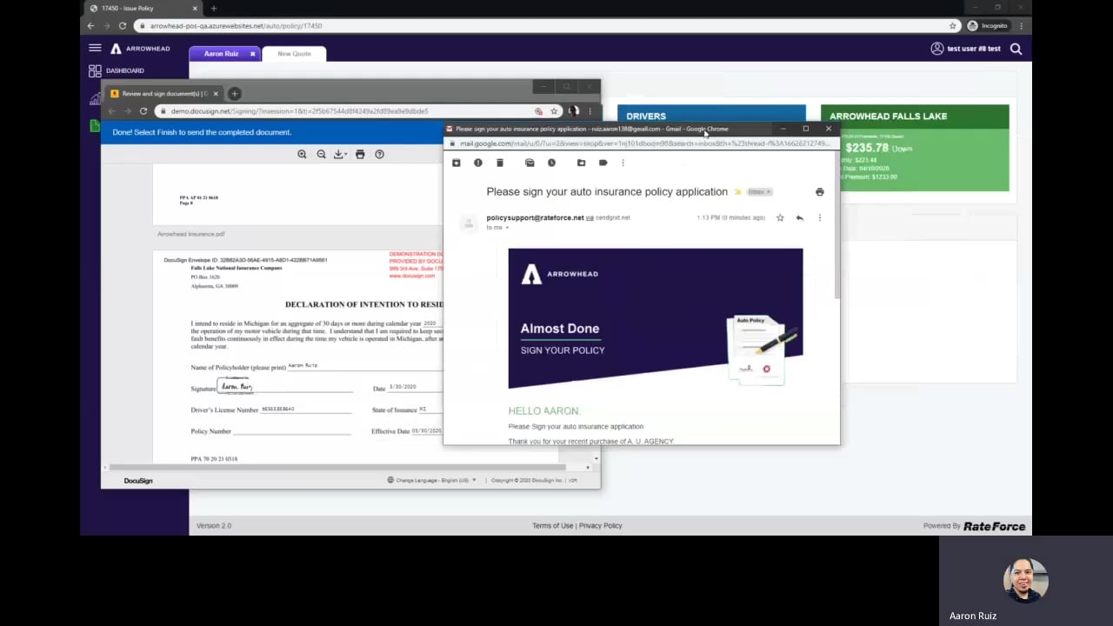Click the Arrowhead Falls Lake quote card header

915,116
